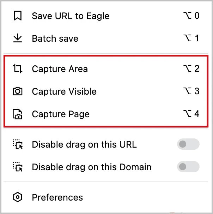Choose Capture Visible from the menu
The height and width of the screenshot is (214, 213).
click(x=106, y=91)
